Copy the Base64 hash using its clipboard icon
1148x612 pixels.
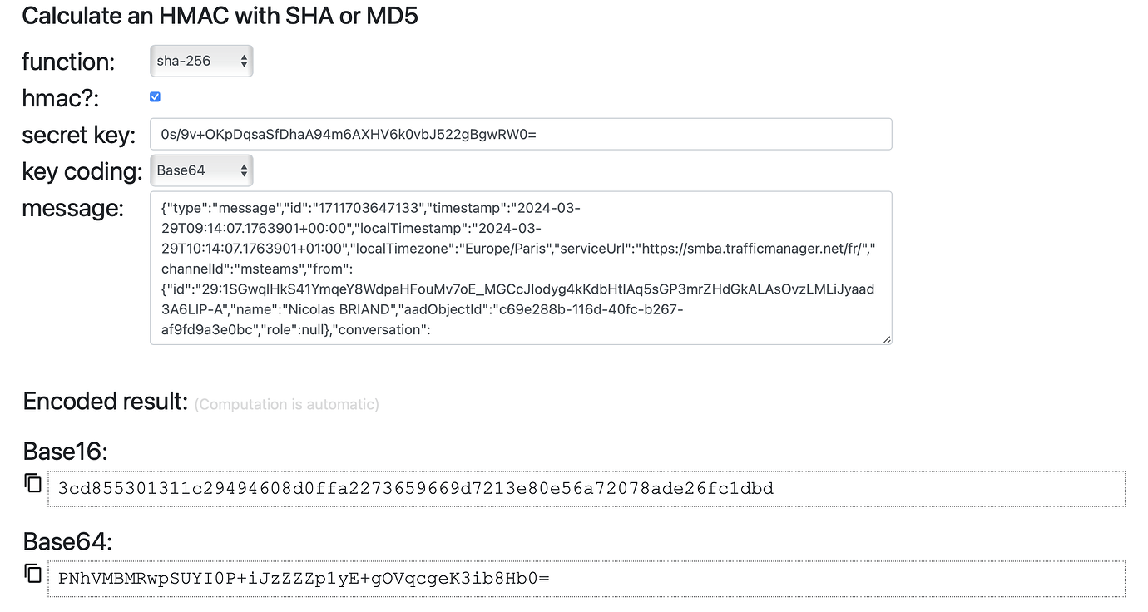pyautogui.click(x=32, y=573)
